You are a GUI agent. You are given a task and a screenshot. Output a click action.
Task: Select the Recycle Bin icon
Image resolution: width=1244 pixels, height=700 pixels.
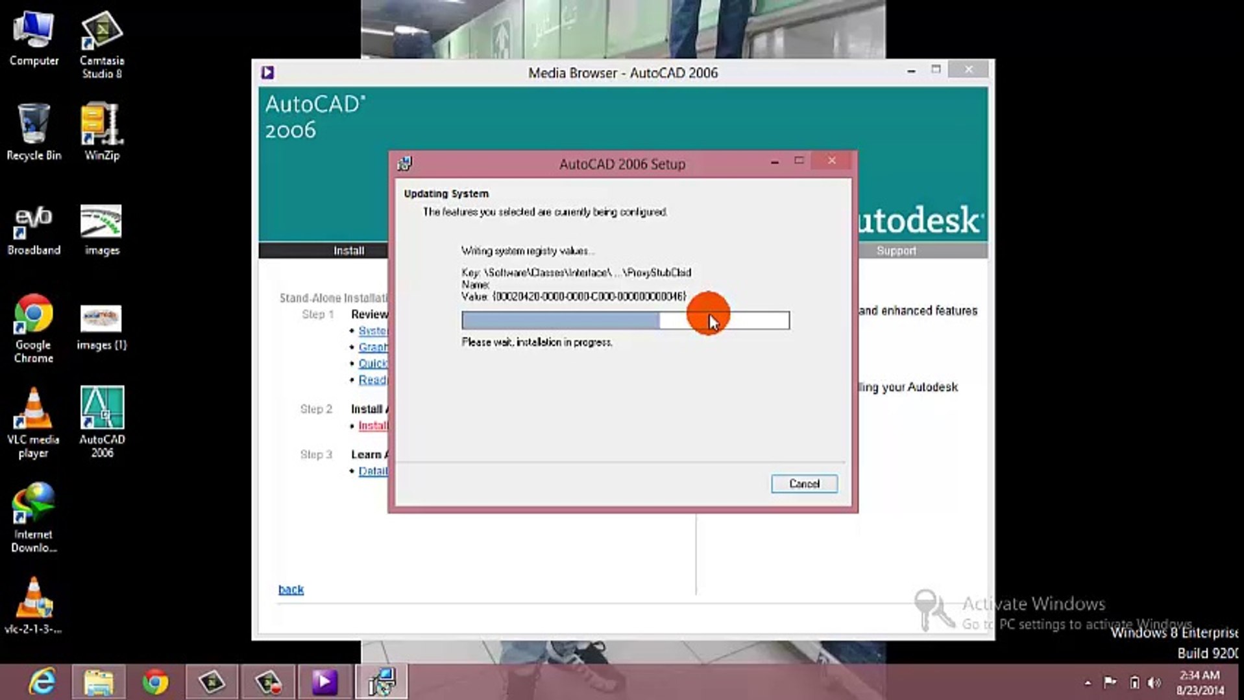(34, 132)
